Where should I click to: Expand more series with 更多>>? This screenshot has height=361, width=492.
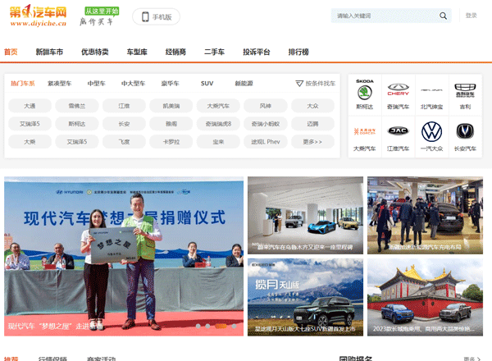[313, 142]
